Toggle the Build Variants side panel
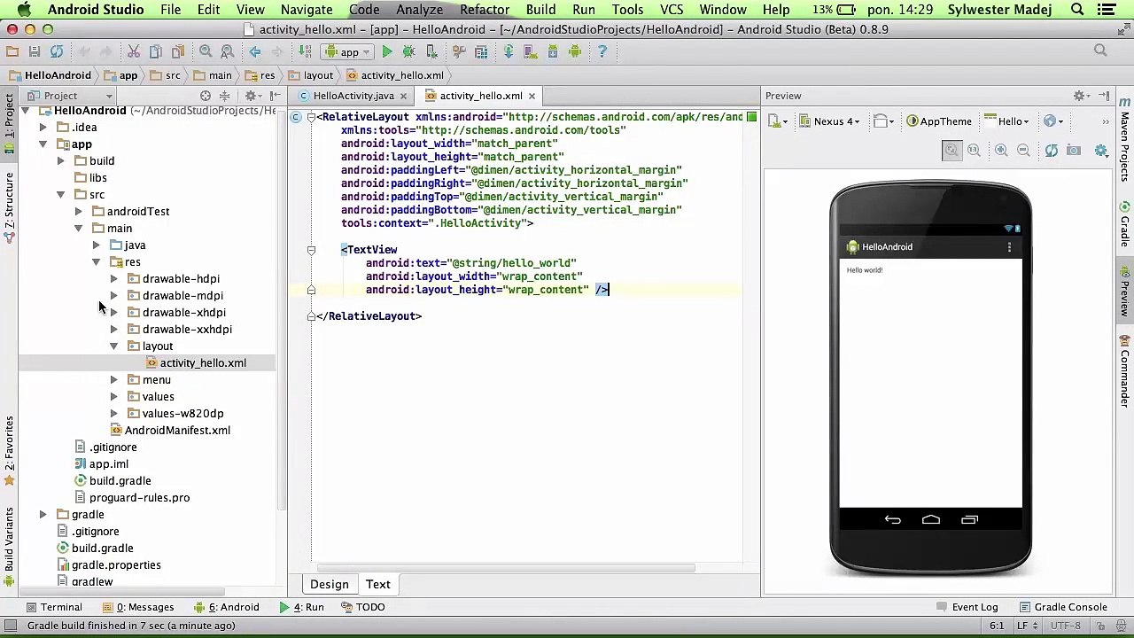This screenshot has height=638, width=1134. [x=9, y=545]
